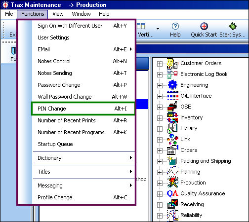Select PIN Change menu entry
Image resolution: width=249 pixels, height=222 pixels.
coord(83,109)
